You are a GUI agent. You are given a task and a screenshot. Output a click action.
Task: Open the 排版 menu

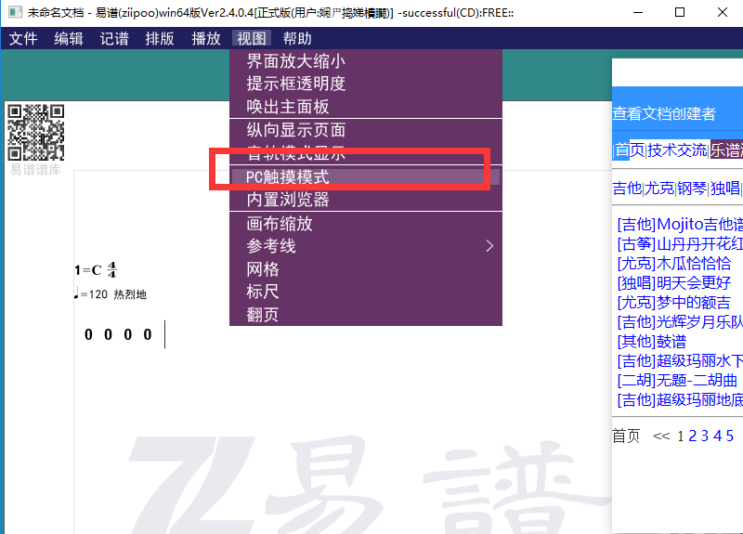(160, 38)
